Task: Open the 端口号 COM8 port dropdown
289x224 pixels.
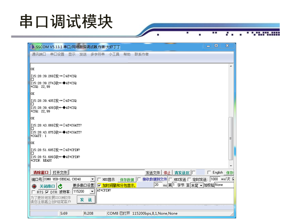Action: pyautogui.click(x=93, y=179)
